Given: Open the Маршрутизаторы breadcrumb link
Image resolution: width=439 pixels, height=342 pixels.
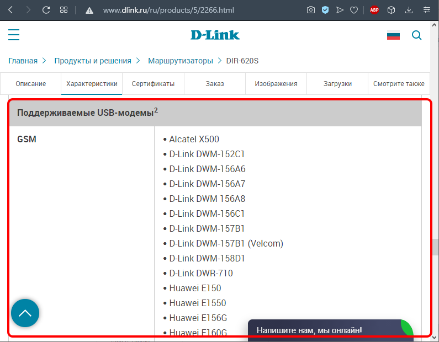Looking at the screenshot, I should (181, 61).
